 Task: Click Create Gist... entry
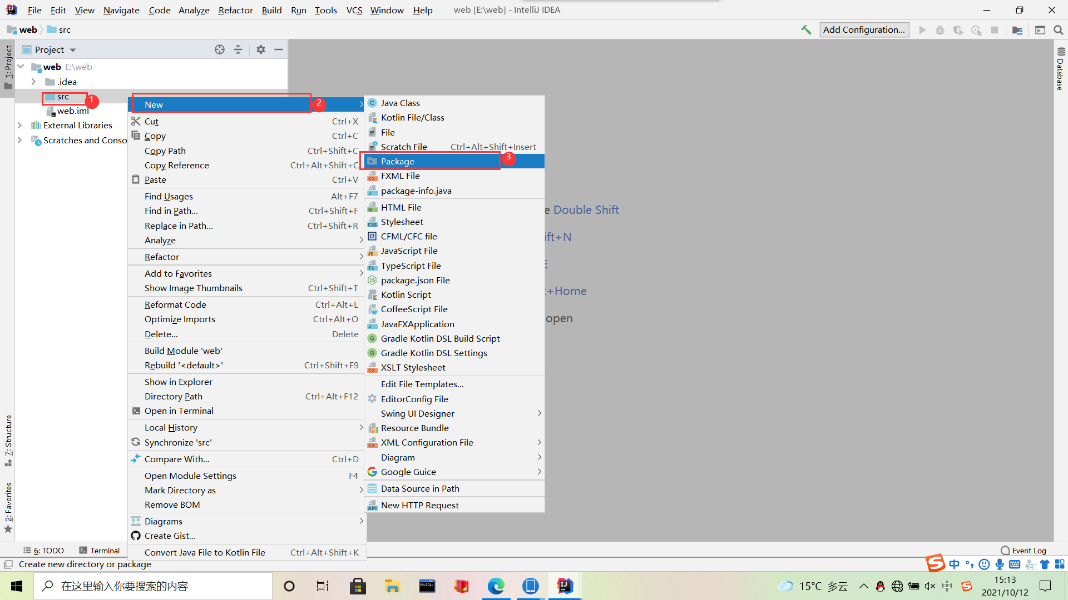coord(247,536)
